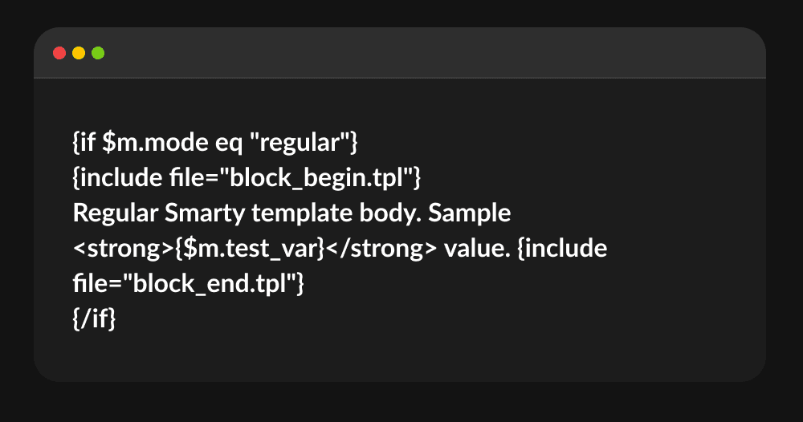Click the word Smarty in body text
This screenshot has height=422, width=803.
click(205, 213)
